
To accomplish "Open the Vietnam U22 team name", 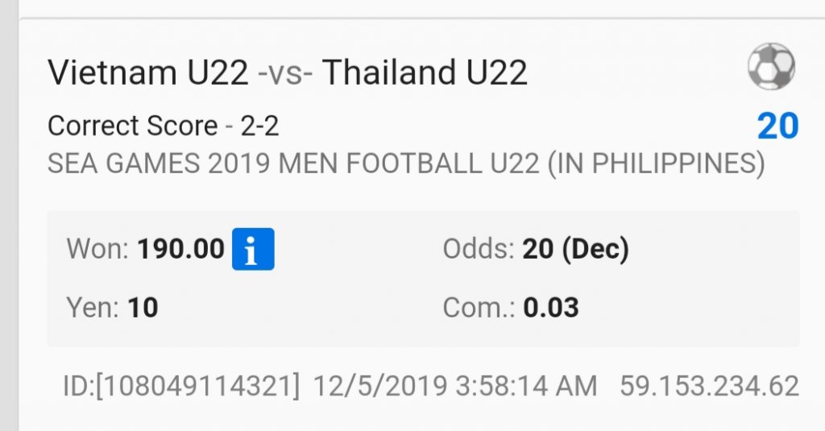I will coord(148,72).
